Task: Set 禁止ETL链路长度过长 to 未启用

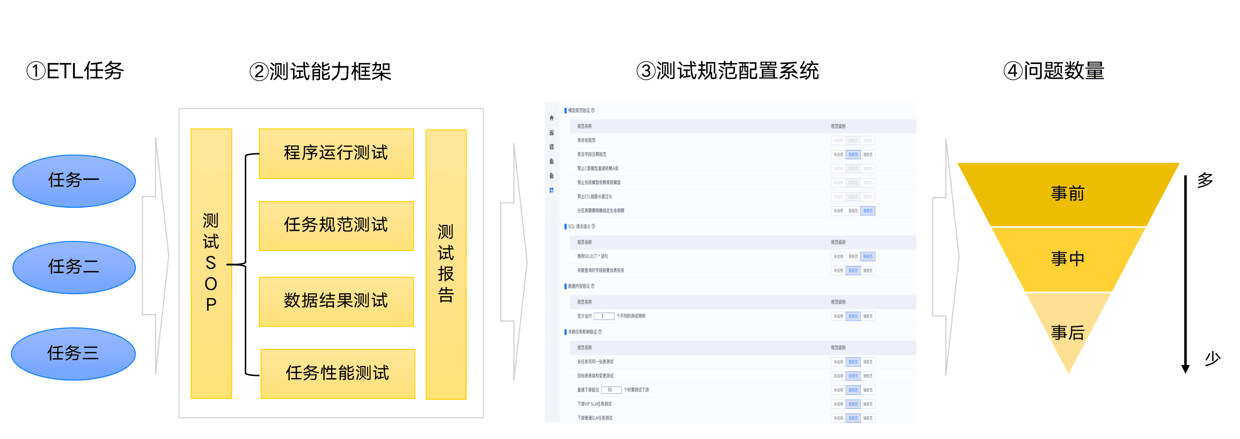Action: click(x=838, y=197)
